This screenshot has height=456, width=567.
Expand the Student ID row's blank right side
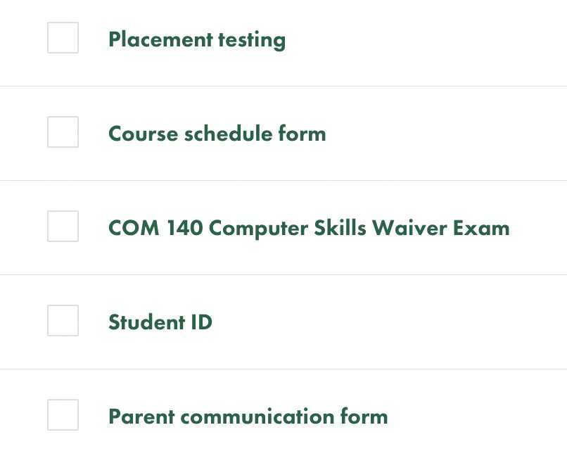click(390, 322)
